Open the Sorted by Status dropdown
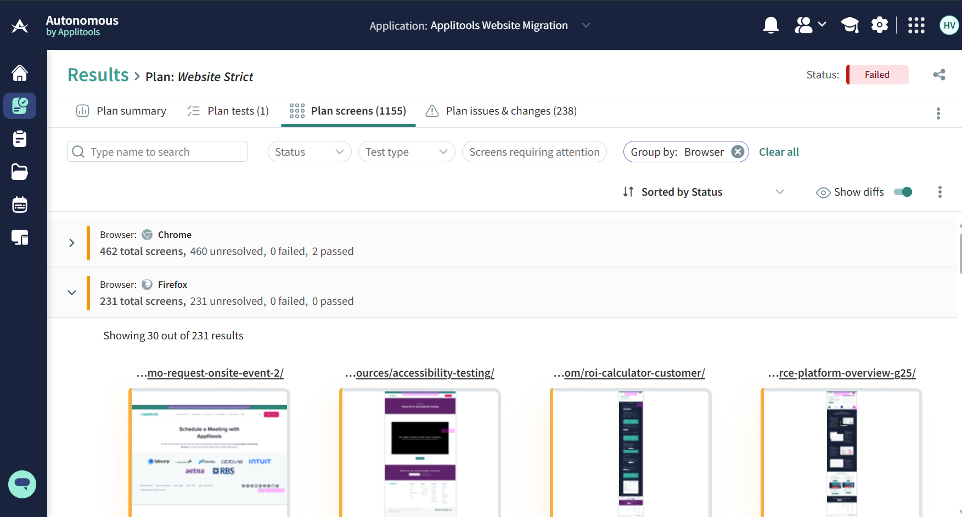 (704, 192)
